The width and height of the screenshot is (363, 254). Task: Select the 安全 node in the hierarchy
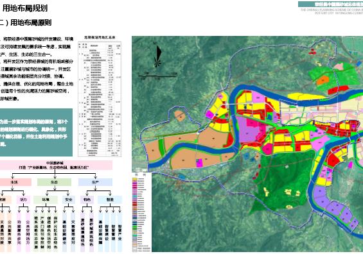tap(69, 199)
